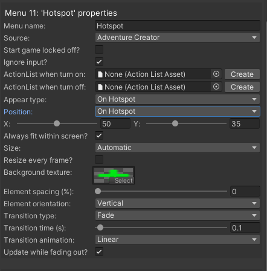
Task: Click the Menu name text field
Action: [178, 26]
